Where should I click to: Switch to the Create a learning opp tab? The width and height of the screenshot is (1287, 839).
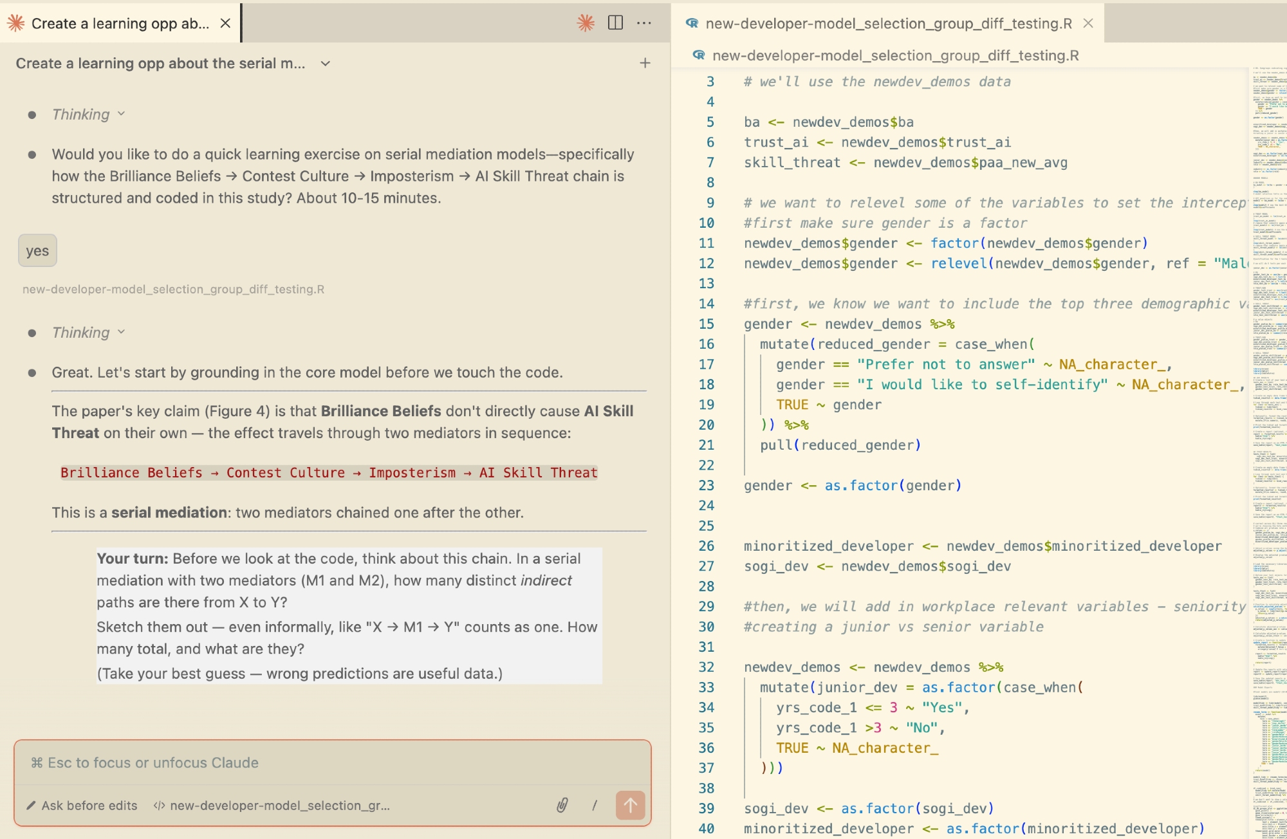pyautogui.click(x=120, y=23)
